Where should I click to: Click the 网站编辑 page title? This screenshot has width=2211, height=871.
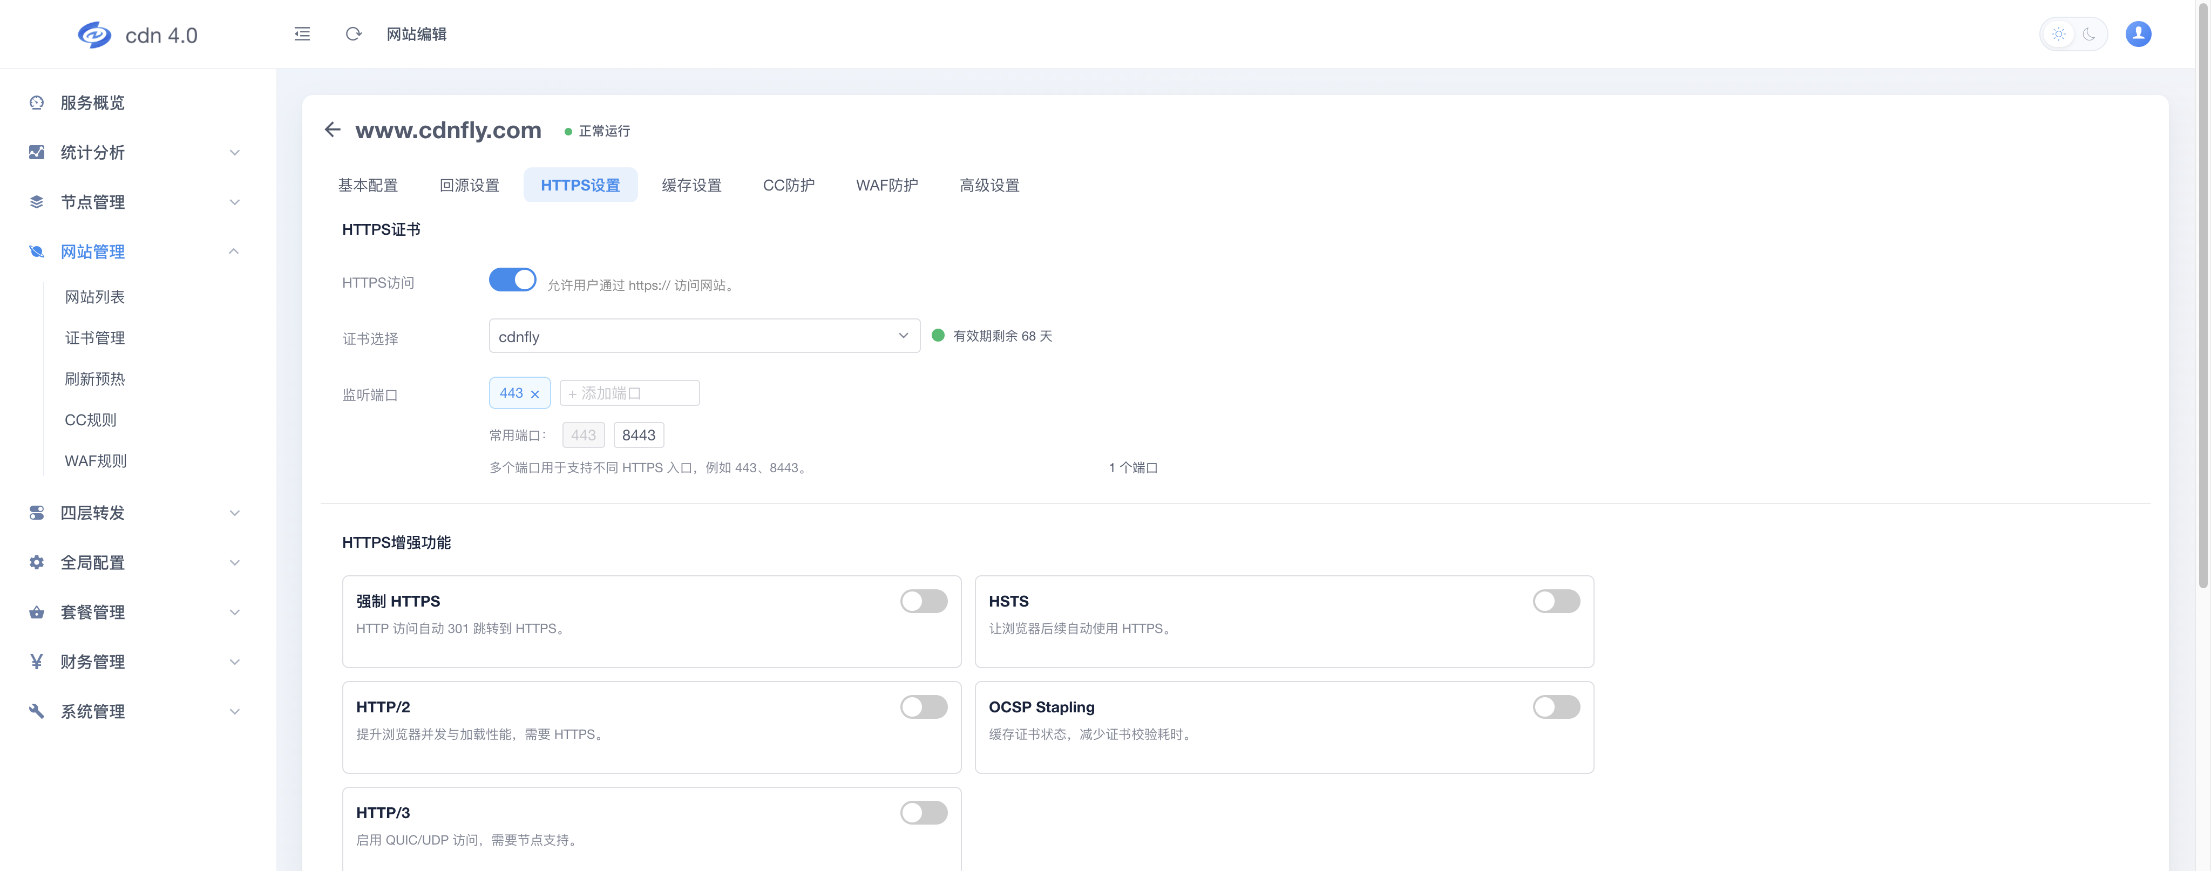click(x=416, y=35)
